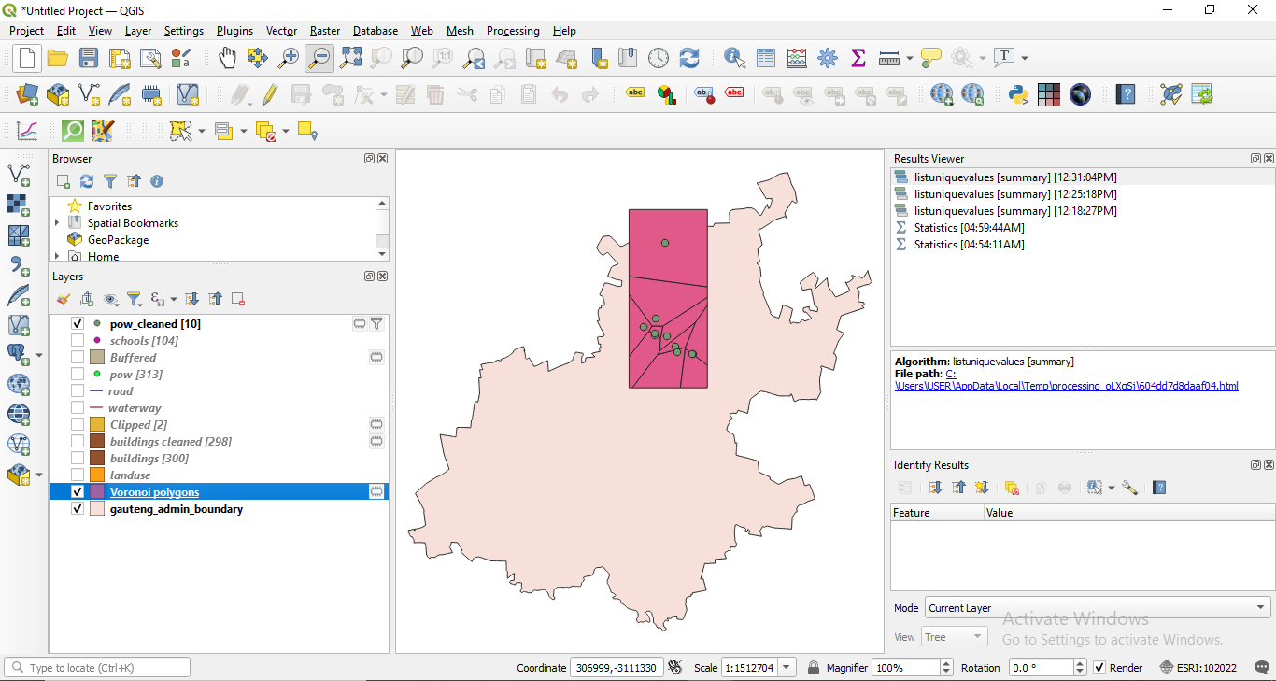The width and height of the screenshot is (1276, 681).
Task: Save the project with the floppy icon
Action: 89,58
